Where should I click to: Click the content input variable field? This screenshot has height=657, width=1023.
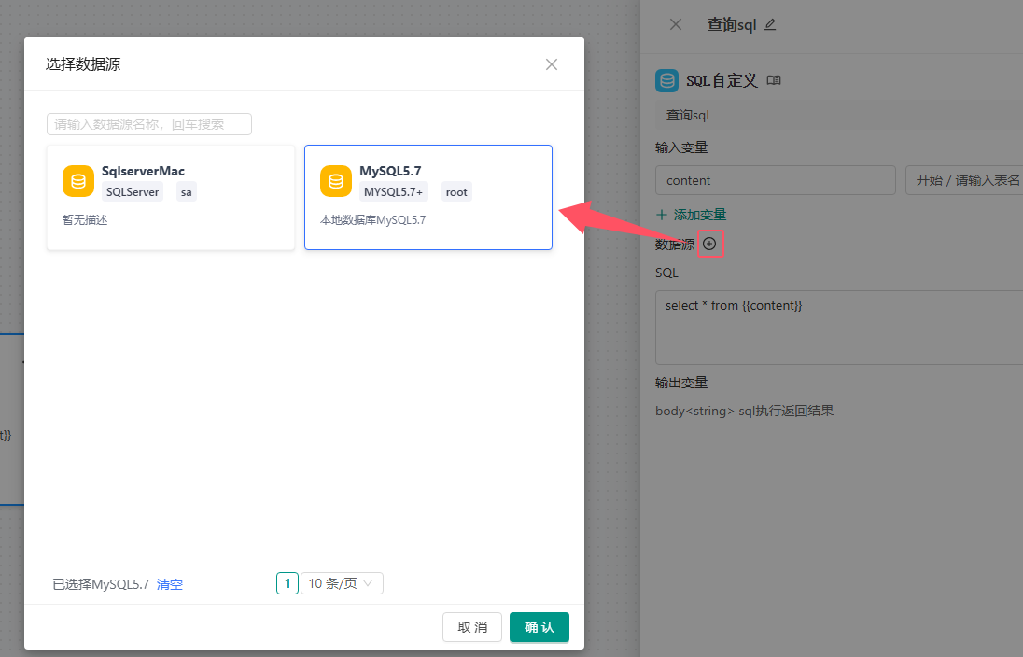point(775,180)
